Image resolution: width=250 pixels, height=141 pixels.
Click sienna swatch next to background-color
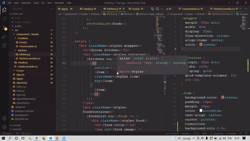pos(223,97)
